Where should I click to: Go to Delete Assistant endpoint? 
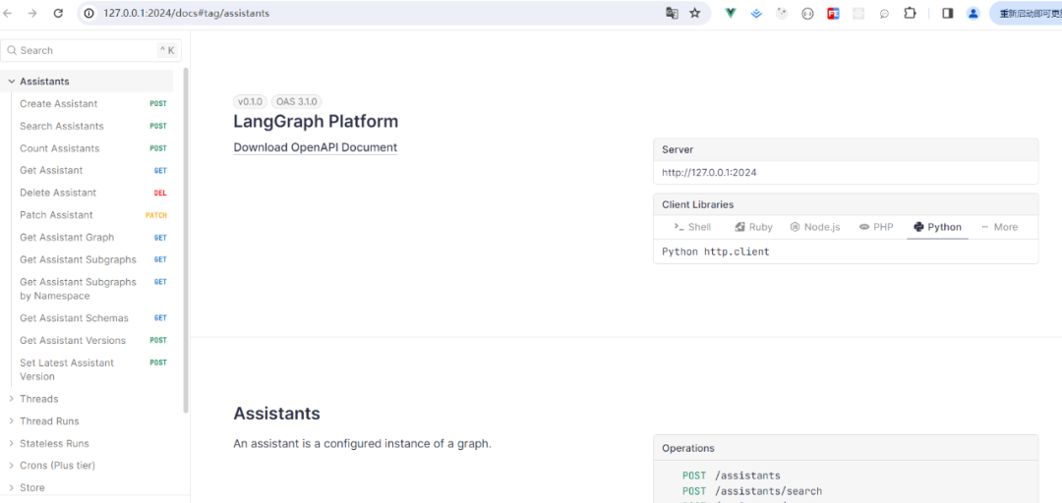92,193
